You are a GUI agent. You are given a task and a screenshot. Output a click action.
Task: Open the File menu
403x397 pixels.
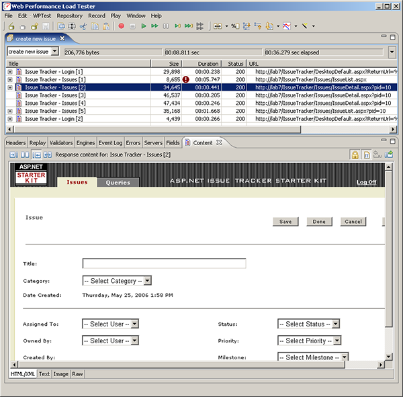(x=9, y=16)
